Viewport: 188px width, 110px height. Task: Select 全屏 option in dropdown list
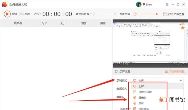tap(157, 86)
